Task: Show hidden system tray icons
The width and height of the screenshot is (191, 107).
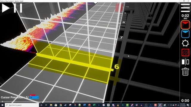Action: (169, 105)
